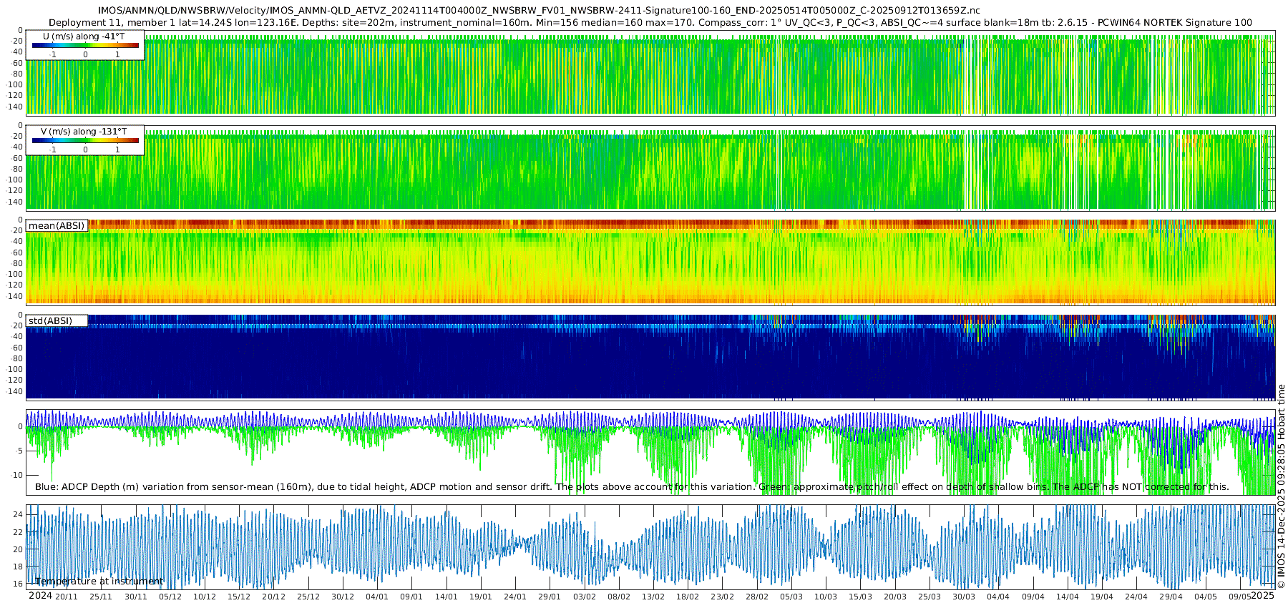The image size is (1288, 608).
Task: Click the 'mean(ABSI)' panel label
Action: 57,226
